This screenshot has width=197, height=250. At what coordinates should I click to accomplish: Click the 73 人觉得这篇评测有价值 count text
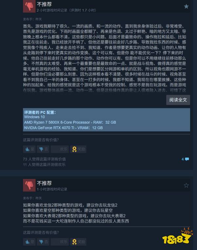pos(44,159)
